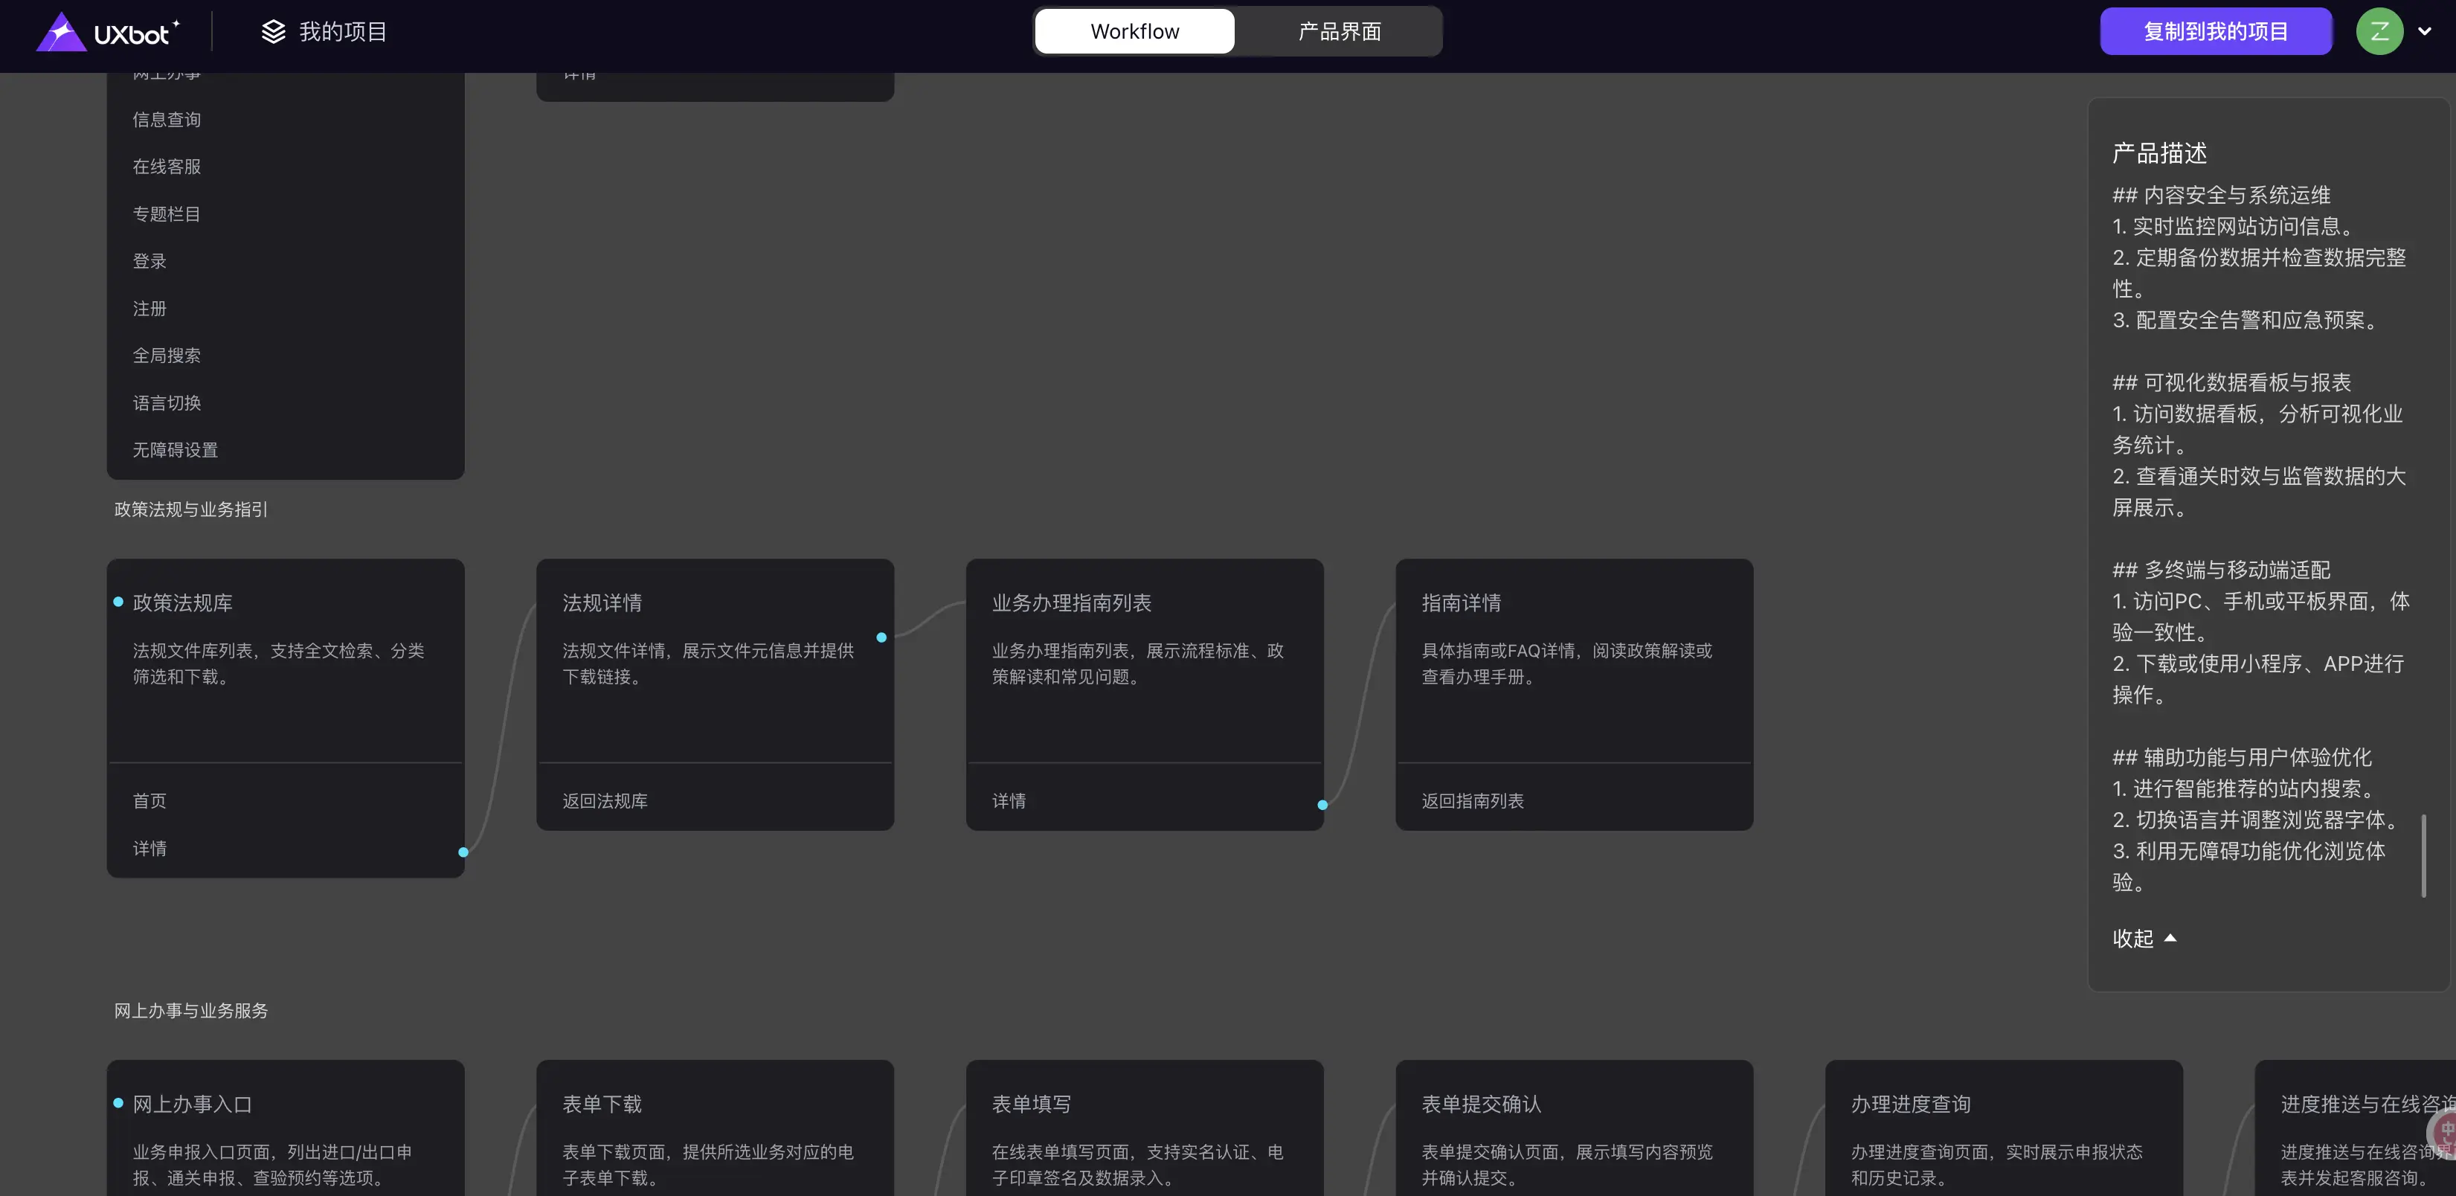Click connector dot on 法规详情 card edge

pos(881,637)
